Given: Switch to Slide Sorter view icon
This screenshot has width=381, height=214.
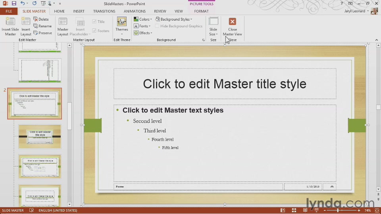Looking at the screenshot, I should (294, 210).
